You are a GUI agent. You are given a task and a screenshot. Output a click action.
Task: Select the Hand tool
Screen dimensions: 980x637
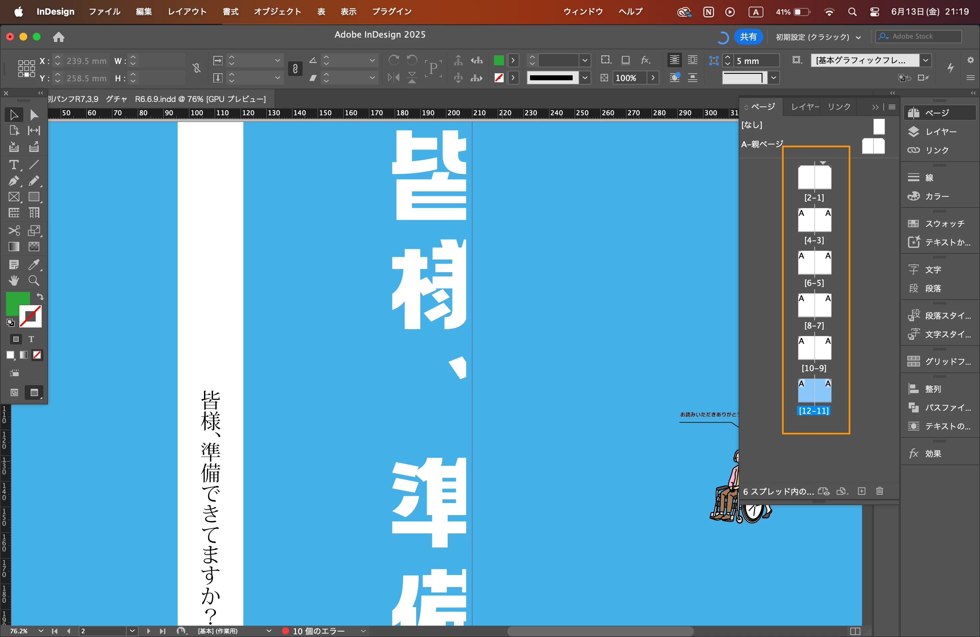click(14, 281)
